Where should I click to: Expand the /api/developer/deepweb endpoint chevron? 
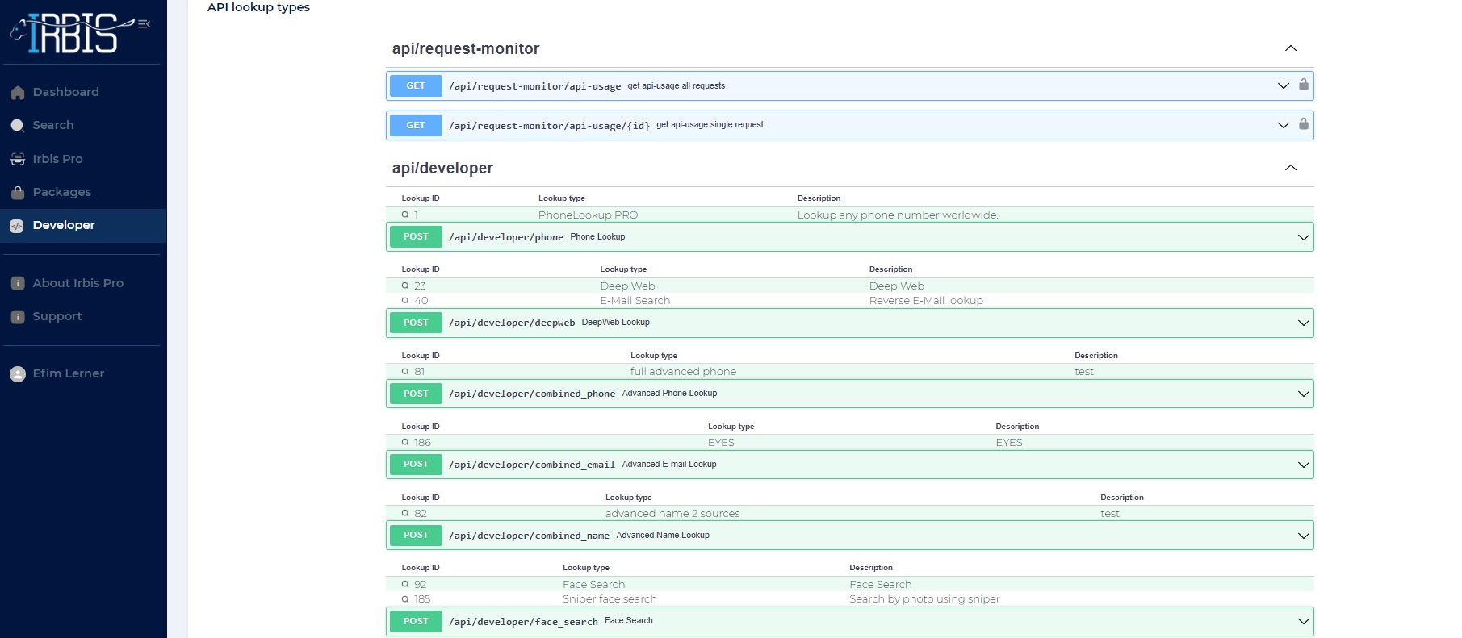pos(1302,323)
